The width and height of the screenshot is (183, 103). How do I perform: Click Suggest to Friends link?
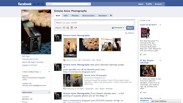pos(30,65)
